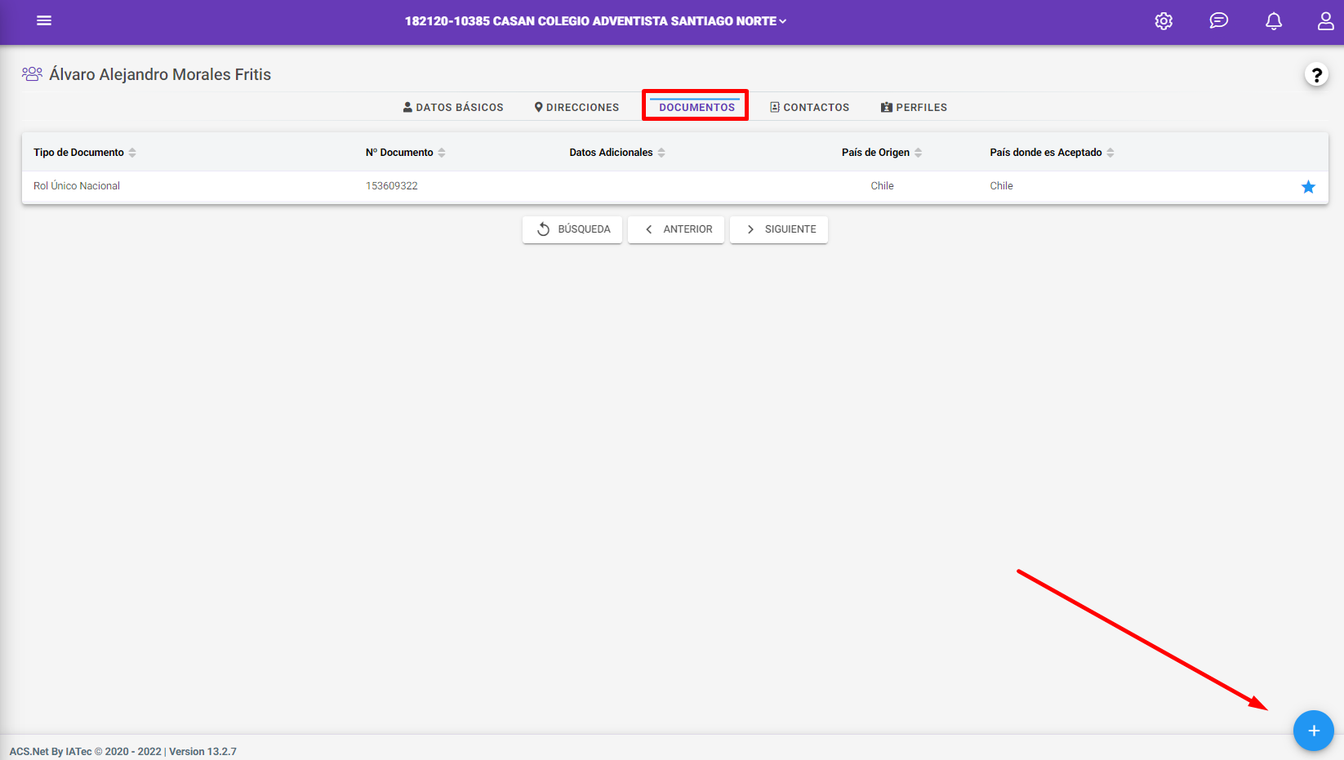Click the people group icon beside the name
The height and width of the screenshot is (760, 1344).
[32, 74]
